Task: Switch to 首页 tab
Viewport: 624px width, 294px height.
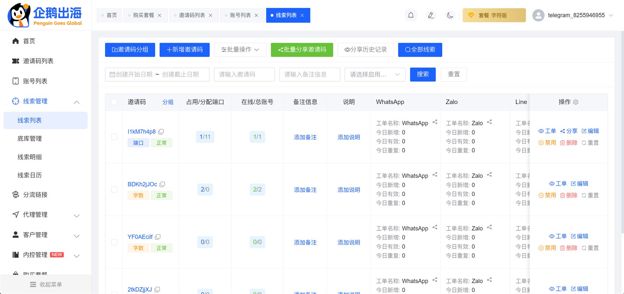Action: pyautogui.click(x=109, y=15)
